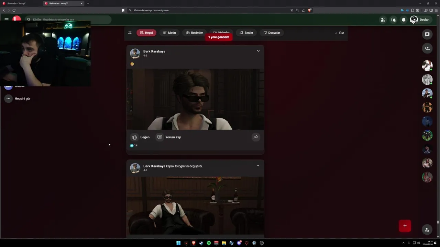This screenshot has height=247, width=440.
Task: Open the friends icon in header
Action: click(383, 20)
